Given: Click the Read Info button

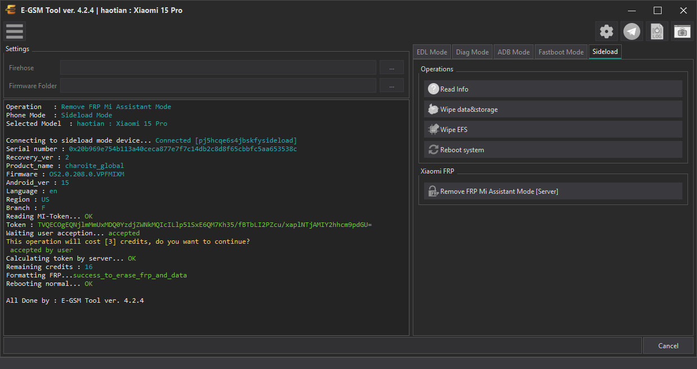Looking at the screenshot, I should pos(553,89).
